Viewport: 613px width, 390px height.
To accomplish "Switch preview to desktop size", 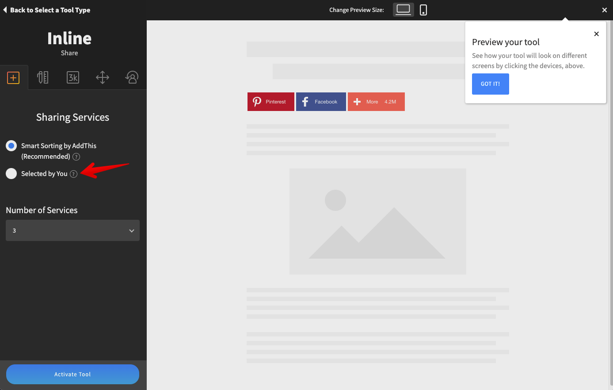I will tap(403, 10).
